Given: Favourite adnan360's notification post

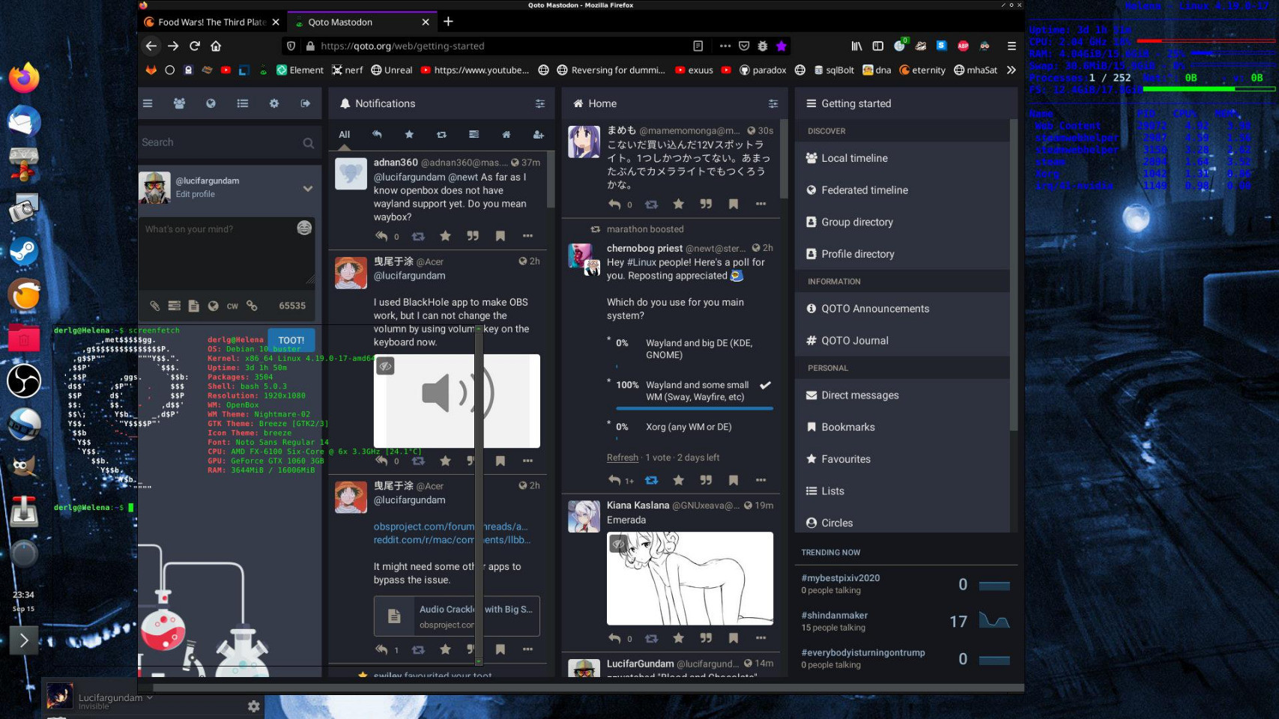Looking at the screenshot, I should point(445,236).
